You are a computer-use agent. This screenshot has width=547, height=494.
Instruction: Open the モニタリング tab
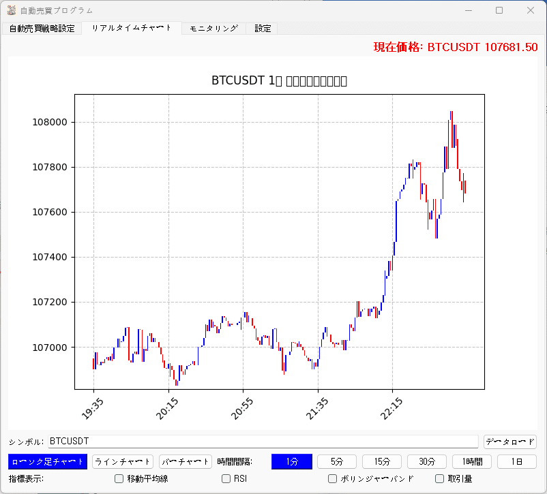coord(213,29)
